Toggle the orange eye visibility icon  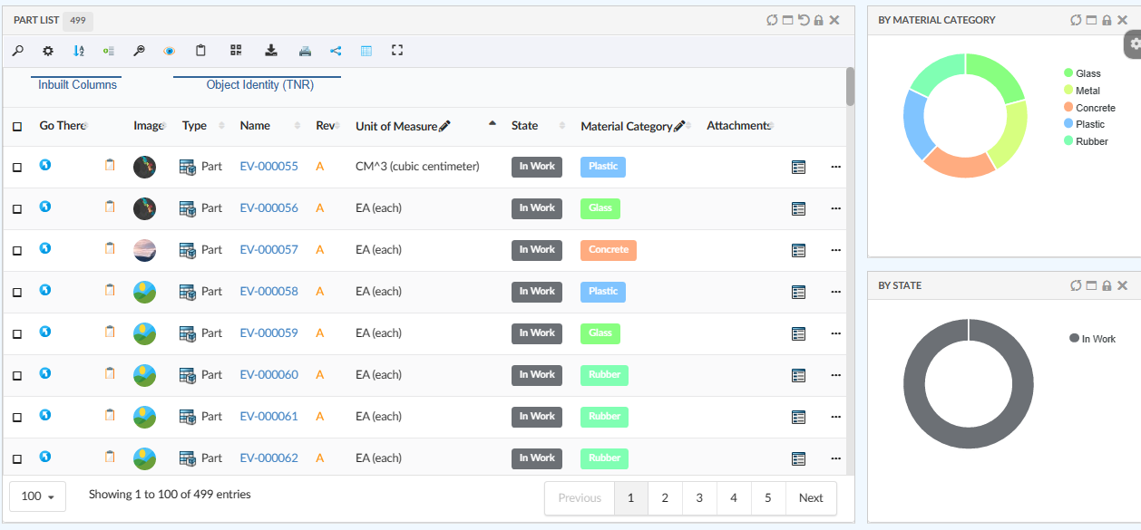(169, 51)
